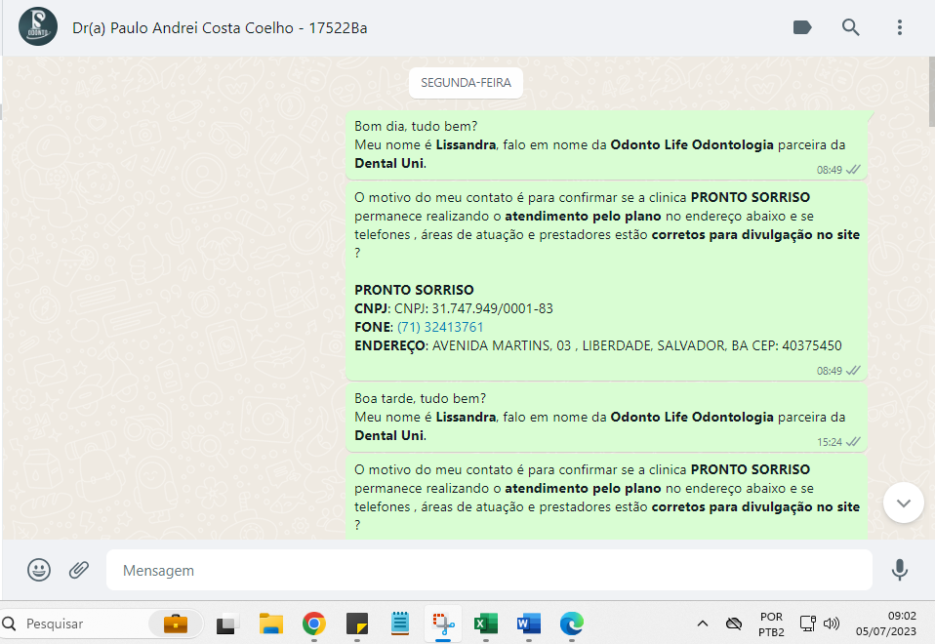The width and height of the screenshot is (935, 644).
Task: Expand hidden system tray icons chevron
Action: click(x=702, y=624)
